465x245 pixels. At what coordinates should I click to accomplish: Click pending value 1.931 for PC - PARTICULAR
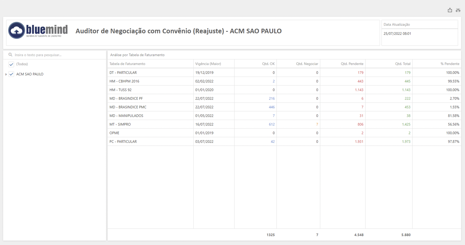359,142
